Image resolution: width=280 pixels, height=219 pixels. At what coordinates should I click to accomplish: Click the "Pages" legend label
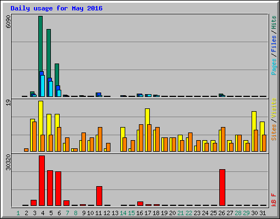[274, 67]
